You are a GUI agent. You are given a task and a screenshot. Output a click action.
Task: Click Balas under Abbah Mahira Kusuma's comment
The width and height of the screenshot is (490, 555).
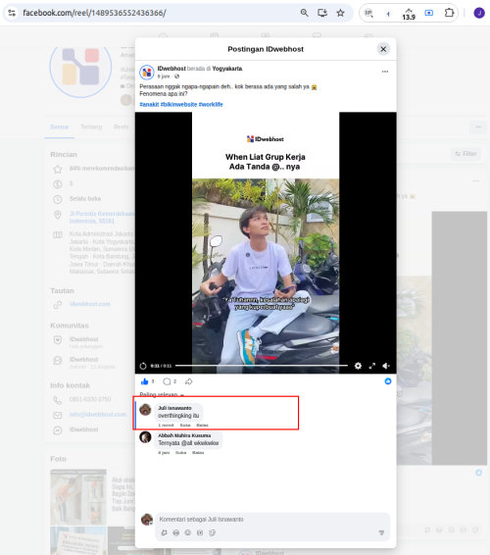coord(198,453)
